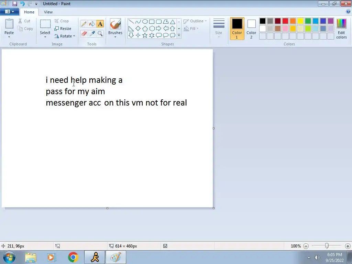Pick the yellow color swatch
Image resolution: width=352 pixels, height=264 pixels.
(x=300, y=21)
